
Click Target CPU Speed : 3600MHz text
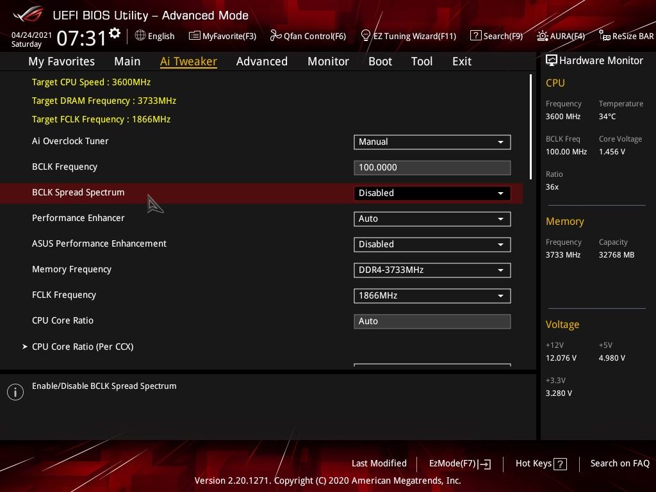(91, 83)
